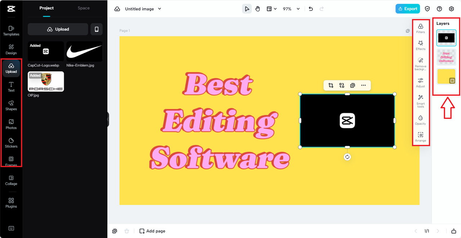The width and height of the screenshot is (461, 238).
Task: Click the Upload button in the panel
Action: (58, 29)
